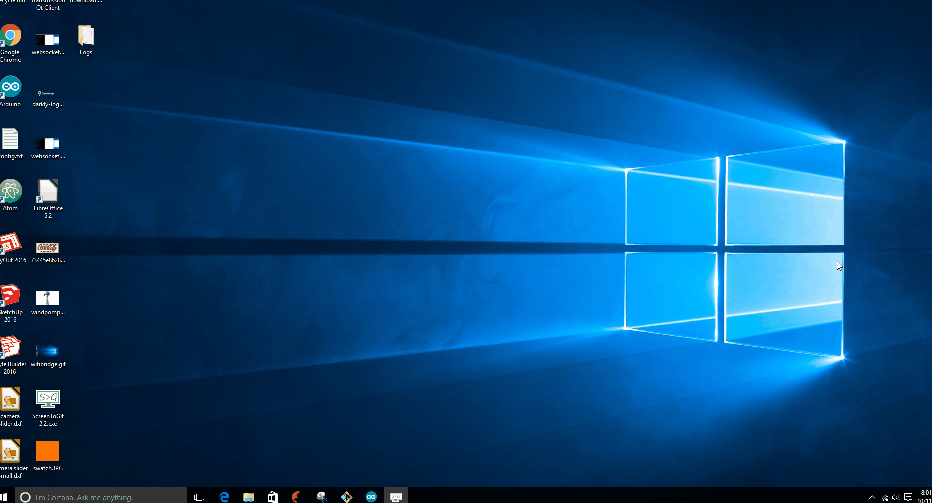
Task: Open the Wi-Fi network flyout in the tray
Action: pyautogui.click(x=885, y=497)
